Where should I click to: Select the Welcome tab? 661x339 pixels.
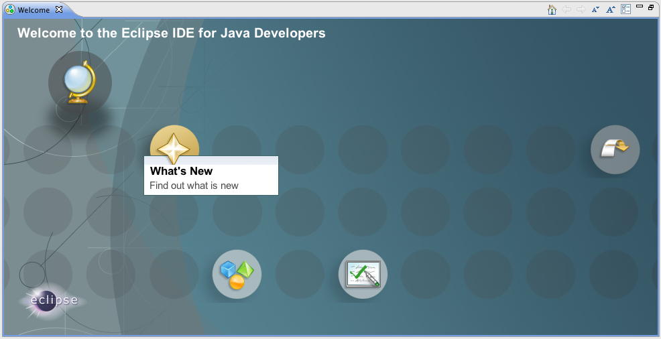click(x=34, y=9)
